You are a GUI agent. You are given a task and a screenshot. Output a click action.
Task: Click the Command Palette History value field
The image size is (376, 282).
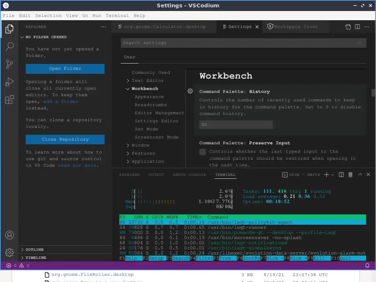coord(236,125)
